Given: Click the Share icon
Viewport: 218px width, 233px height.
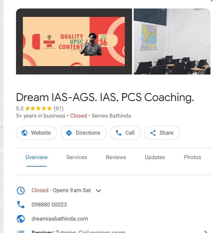Looking at the screenshot, I should 153,133.
